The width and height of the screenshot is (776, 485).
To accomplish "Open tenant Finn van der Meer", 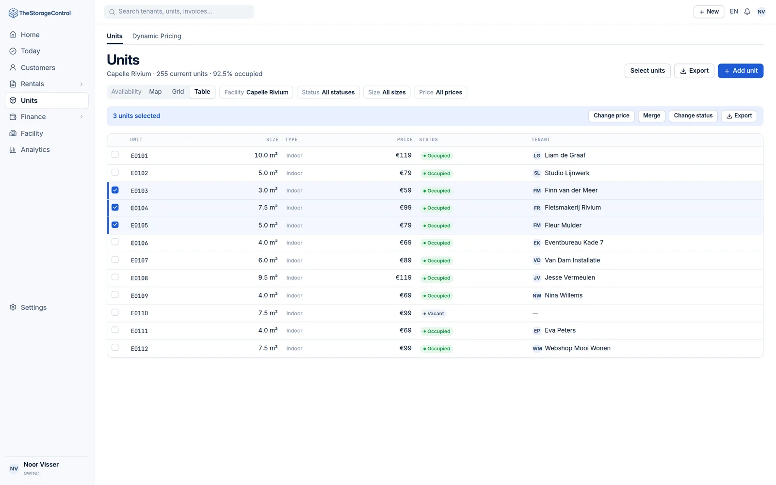I will (x=571, y=191).
